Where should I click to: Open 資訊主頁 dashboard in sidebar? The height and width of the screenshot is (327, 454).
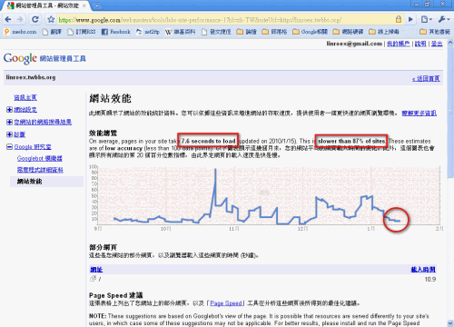pos(25,97)
